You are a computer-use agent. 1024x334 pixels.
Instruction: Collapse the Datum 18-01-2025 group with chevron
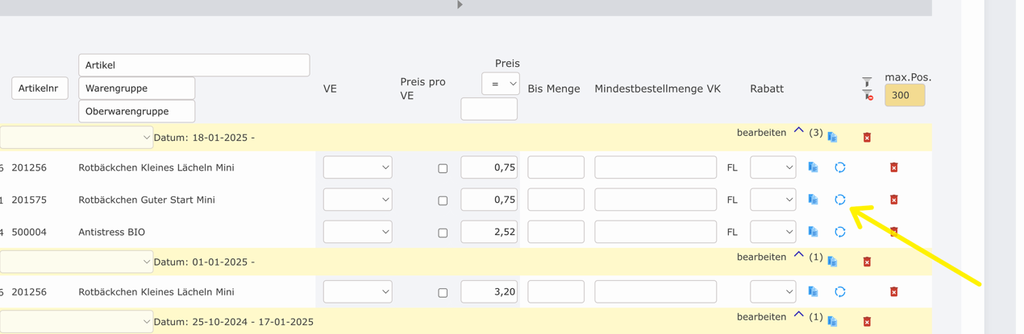[798, 131]
